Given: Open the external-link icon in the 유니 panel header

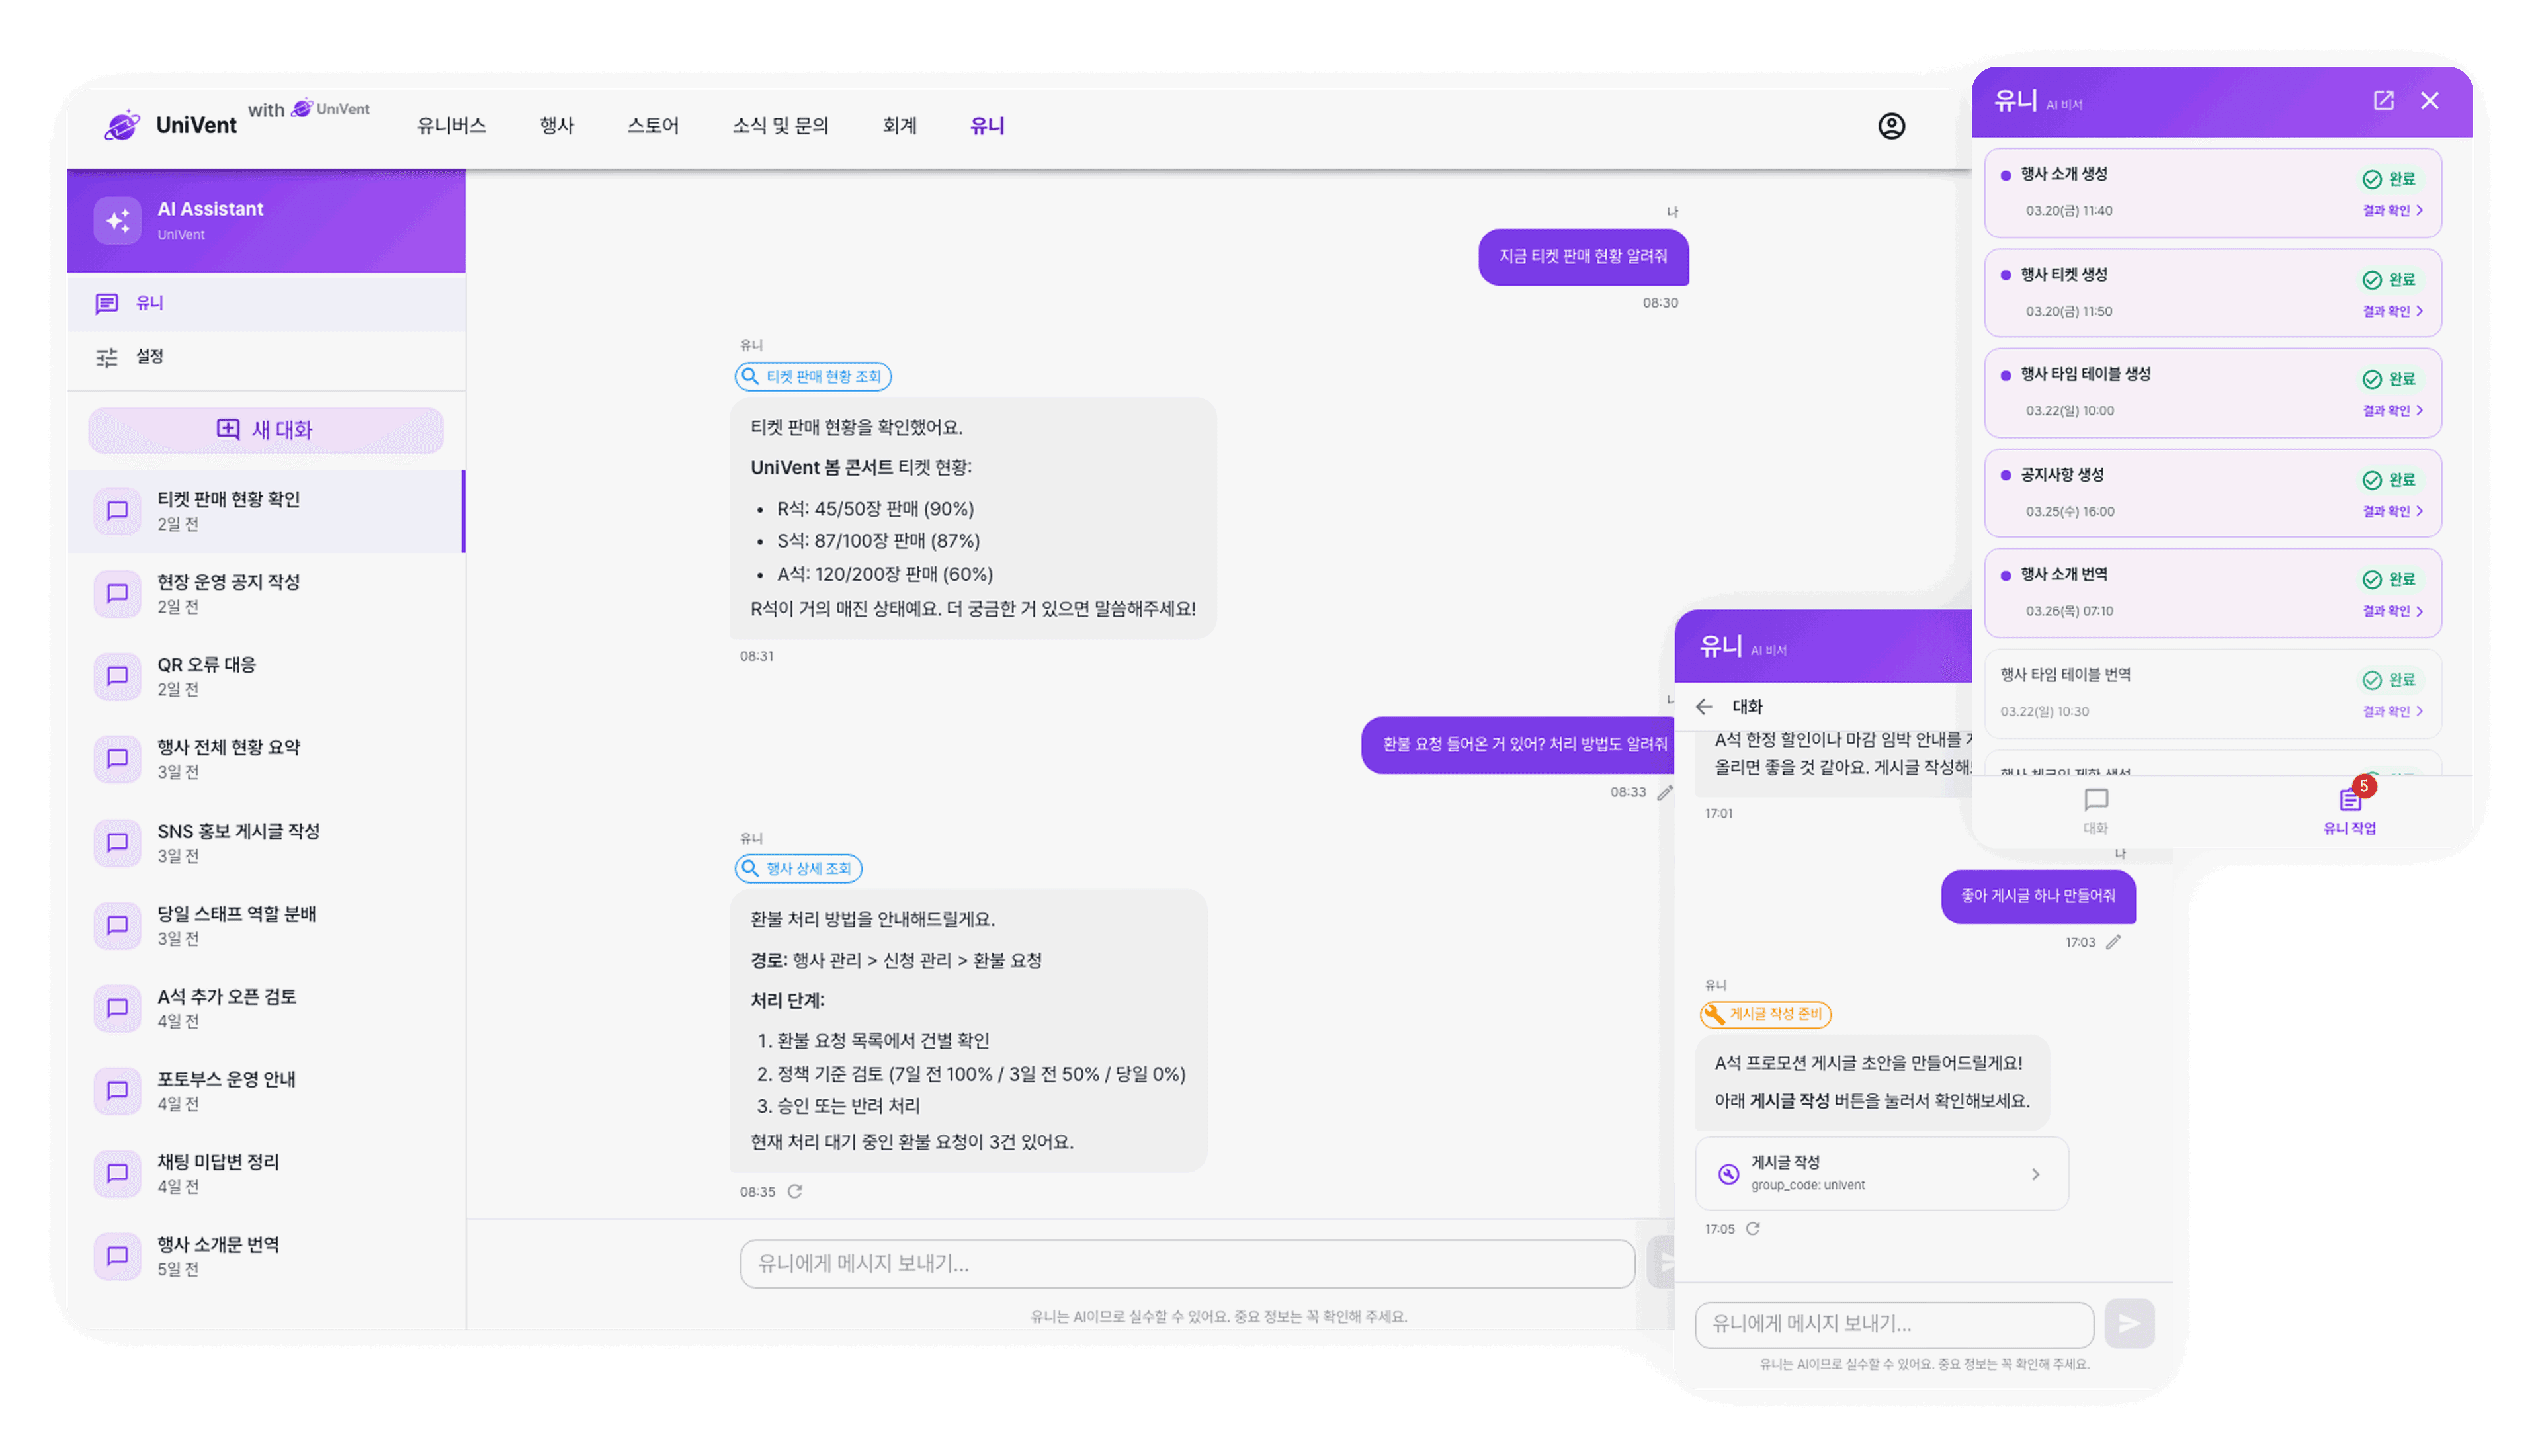Looking at the screenshot, I should (x=2383, y=100).
